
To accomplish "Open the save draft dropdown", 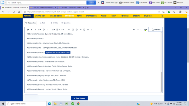I will (x=145, y=30).
